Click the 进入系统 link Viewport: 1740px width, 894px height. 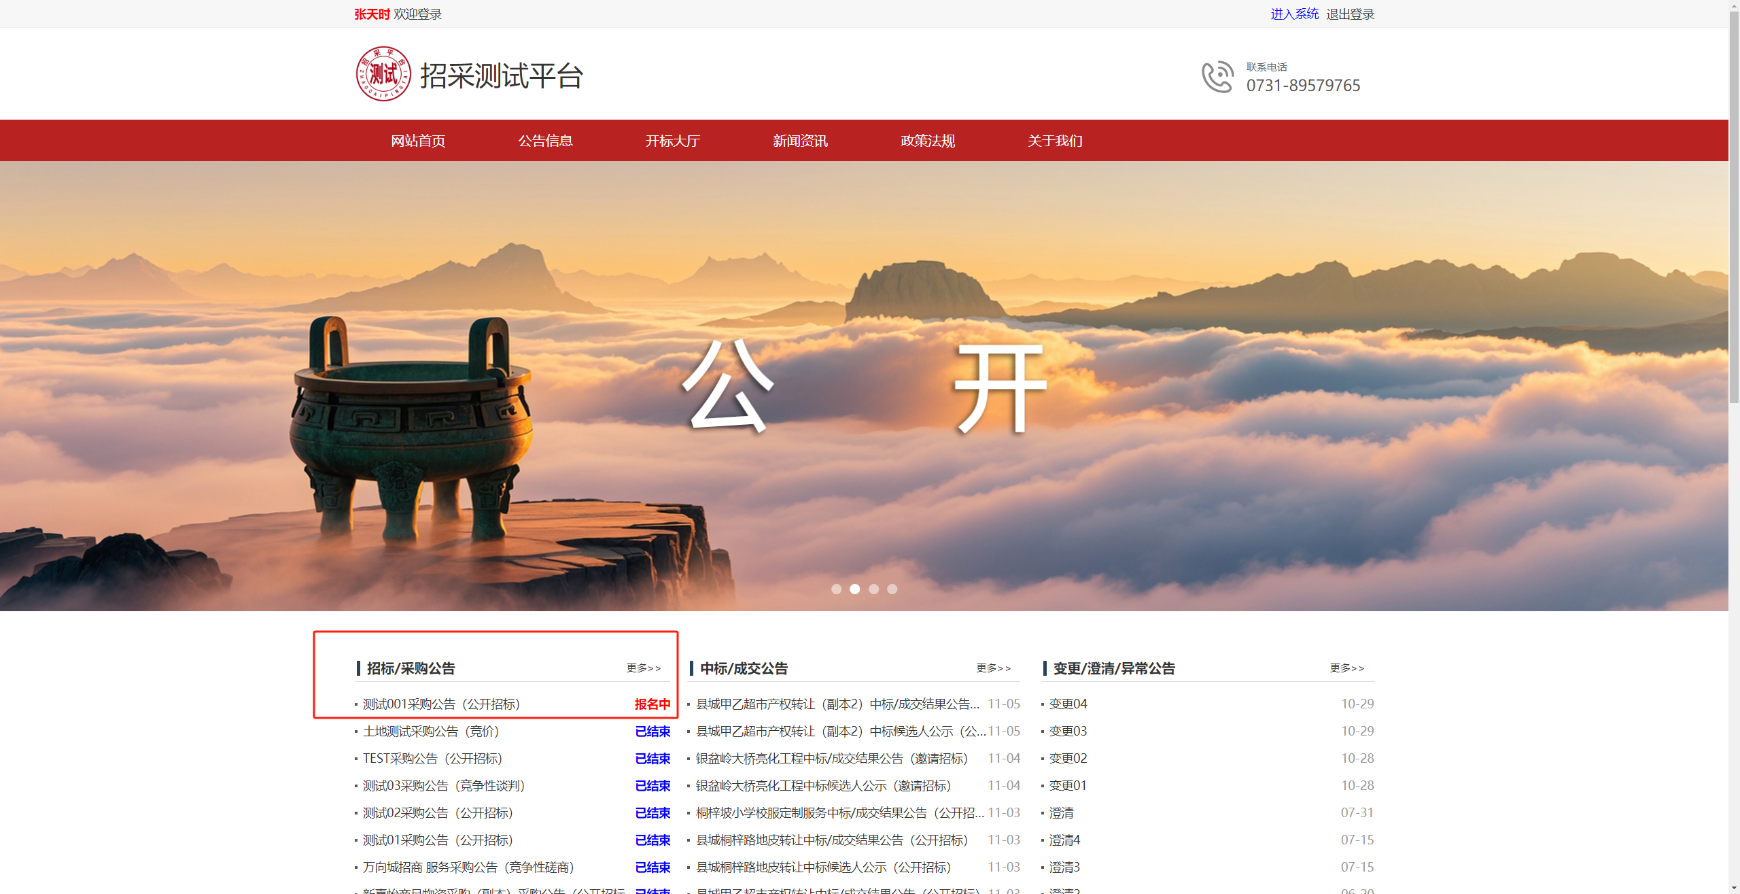1294,14
